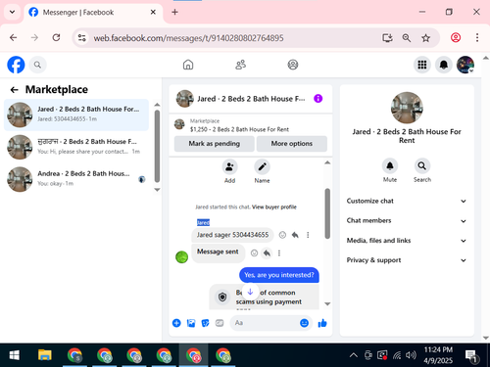Viewport: 490px width, 367px height.
Task: Open browser zoom magnifier icon
Action: click(x=407, y=38)
